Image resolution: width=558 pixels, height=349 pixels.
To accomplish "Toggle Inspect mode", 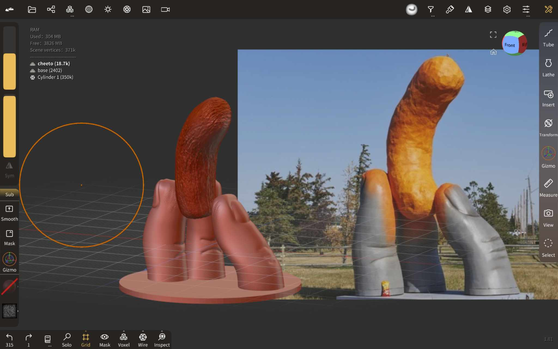I will point(162,340).
